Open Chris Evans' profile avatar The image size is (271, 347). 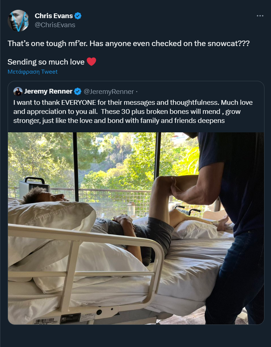(x=18, y=20)
